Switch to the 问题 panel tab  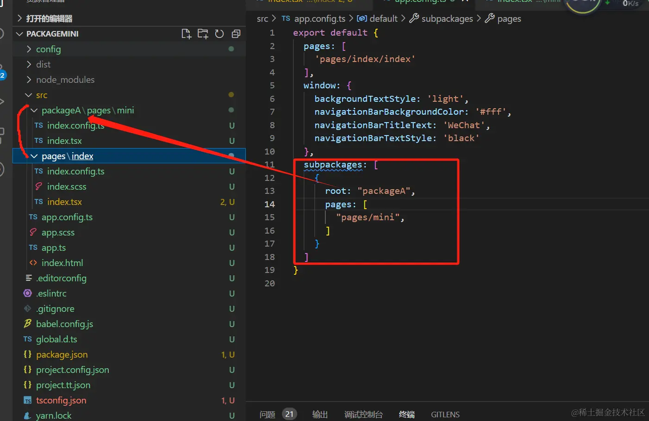click(267, 415)
